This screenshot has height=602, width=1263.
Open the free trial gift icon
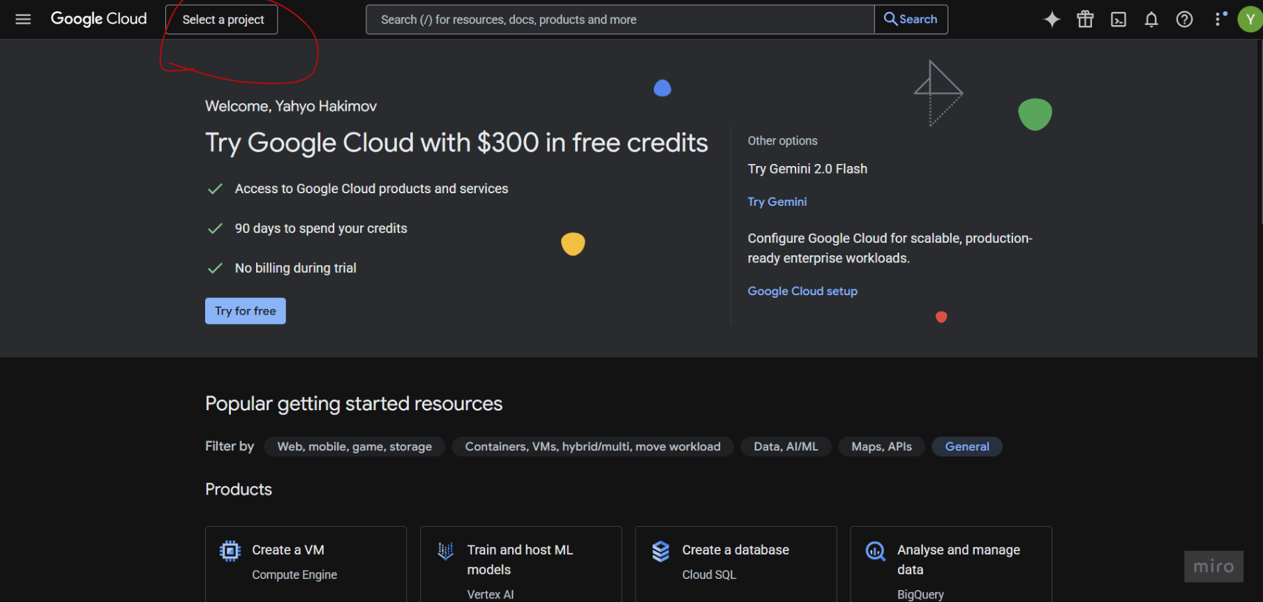coord(1085,20)
